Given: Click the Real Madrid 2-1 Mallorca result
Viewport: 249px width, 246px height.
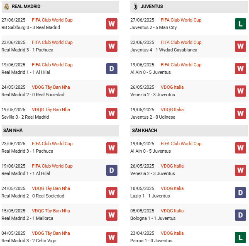Looking at the screenshot, I should point(27,218).
